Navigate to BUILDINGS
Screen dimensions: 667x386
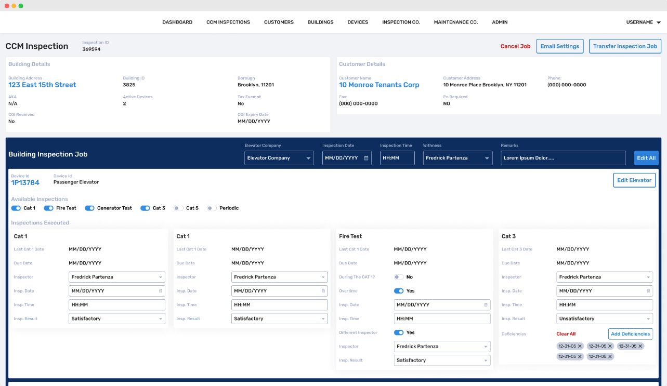tap(320, 22)
